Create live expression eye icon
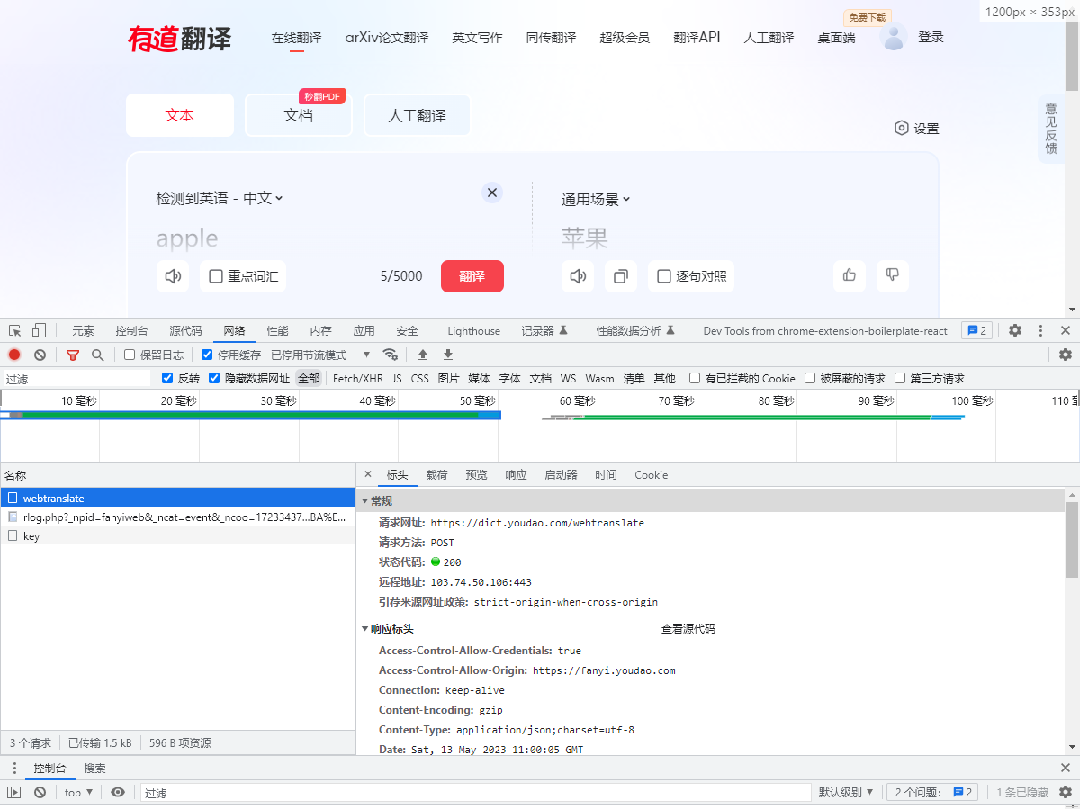 (x=118, y=793)
